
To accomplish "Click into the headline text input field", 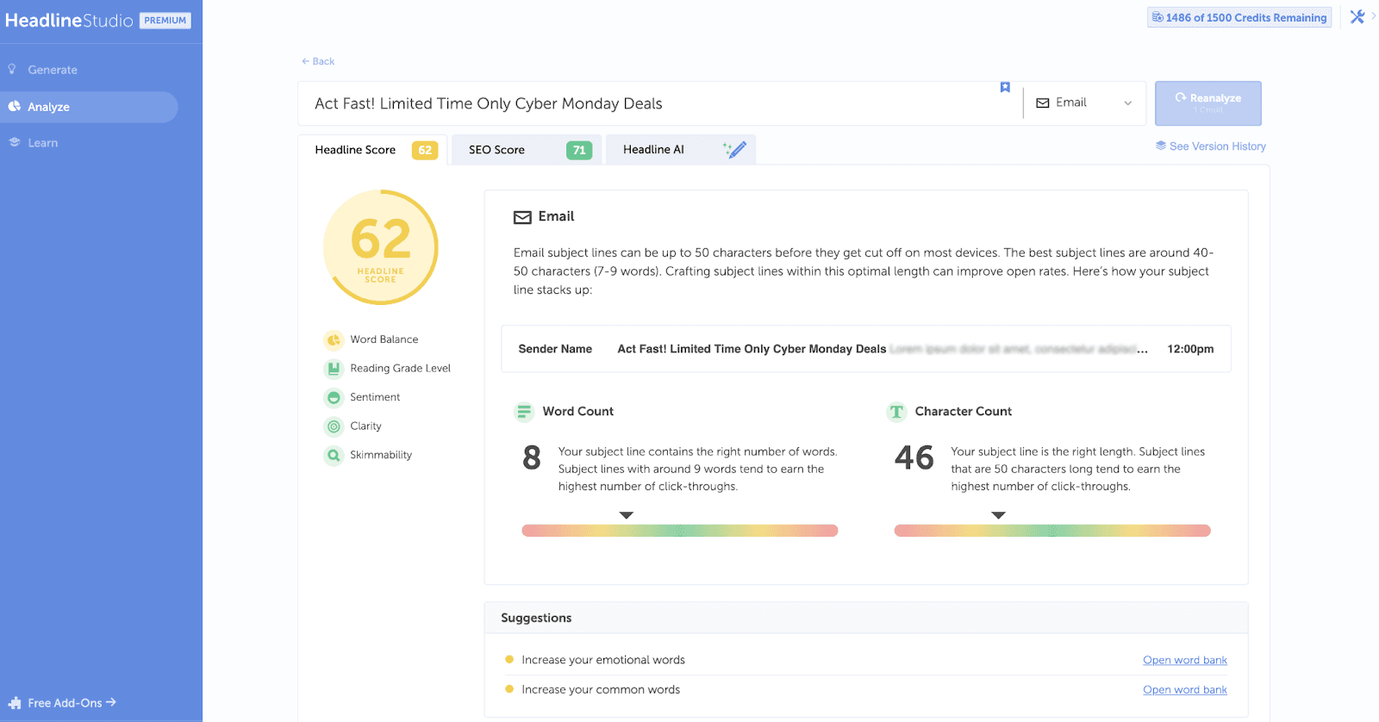I will point(646,103).
